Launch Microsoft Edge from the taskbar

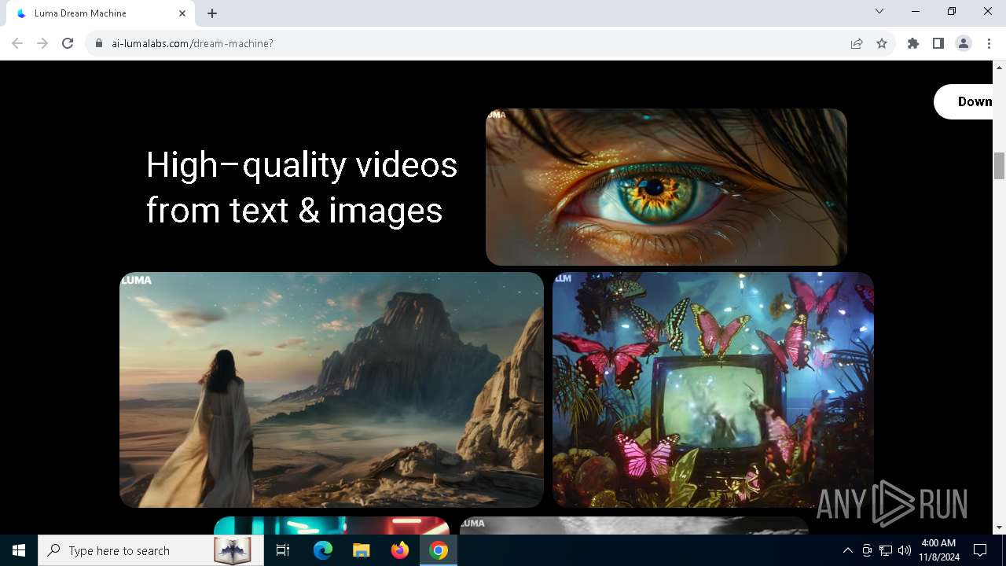coord(323,550)
